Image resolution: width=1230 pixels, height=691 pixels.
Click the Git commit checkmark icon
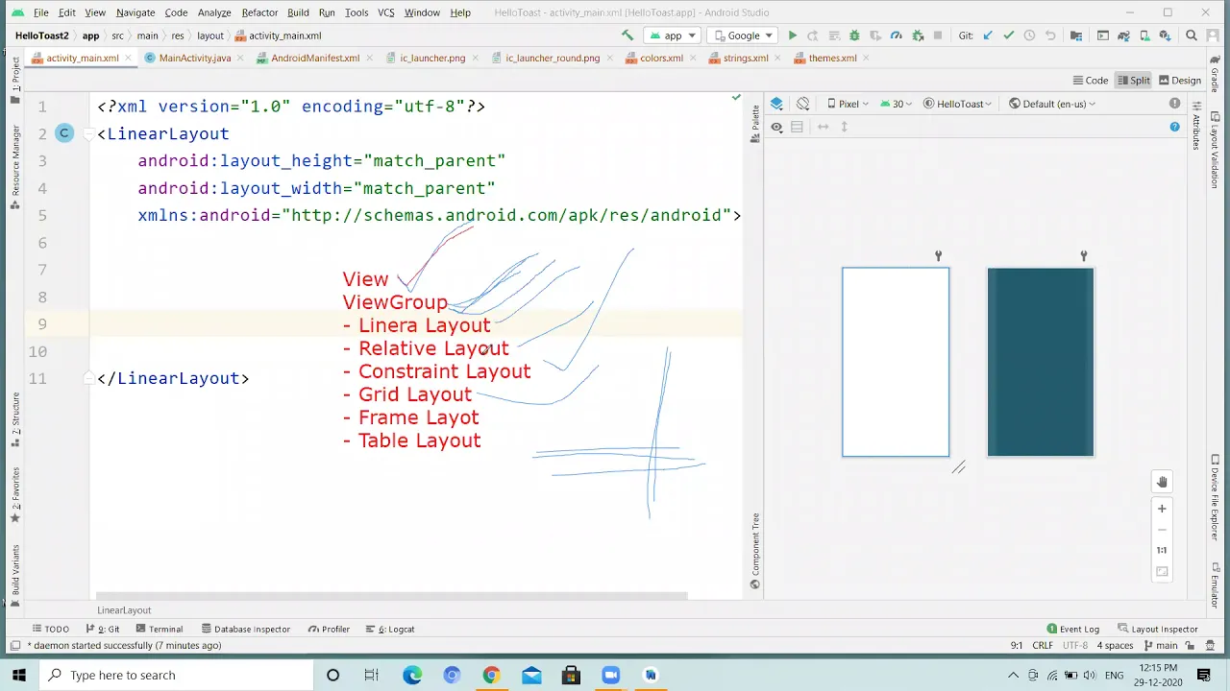click(1008, 36)
